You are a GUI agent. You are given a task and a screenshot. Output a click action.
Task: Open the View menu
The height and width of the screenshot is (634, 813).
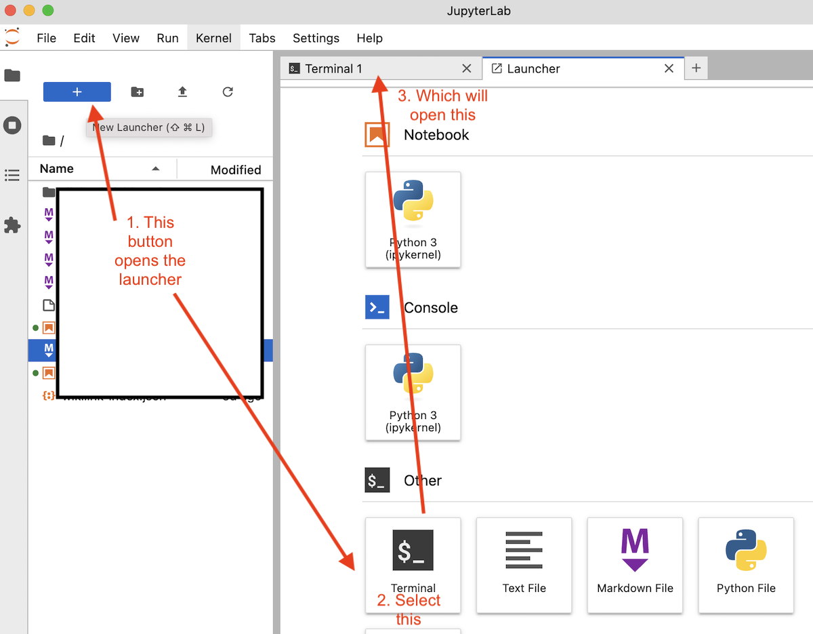(126, 38)
